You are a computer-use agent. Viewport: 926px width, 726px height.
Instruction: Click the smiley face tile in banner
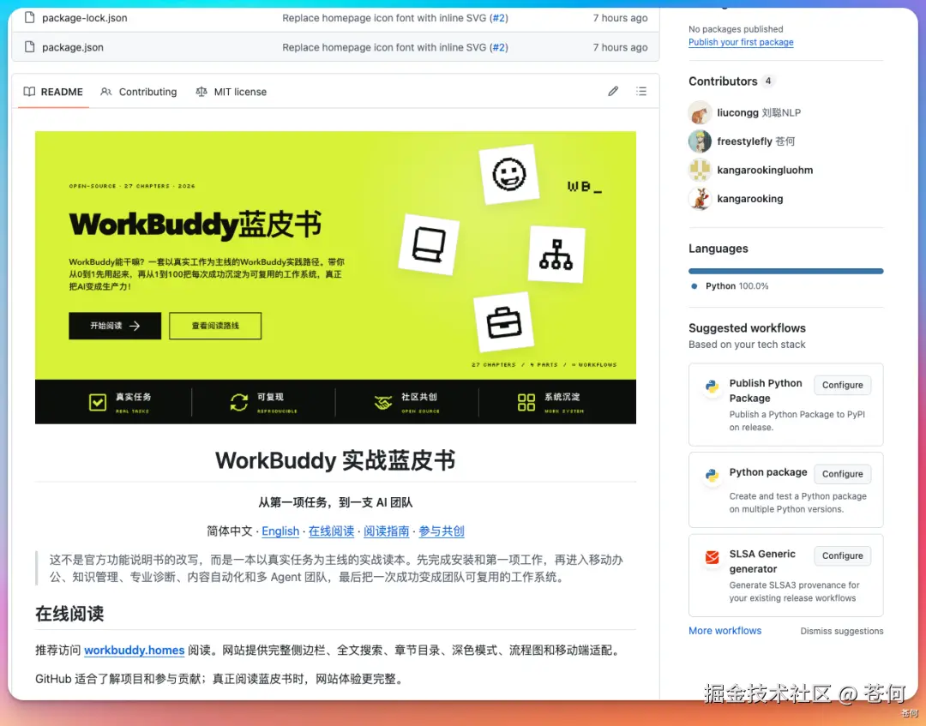[509, 174]
